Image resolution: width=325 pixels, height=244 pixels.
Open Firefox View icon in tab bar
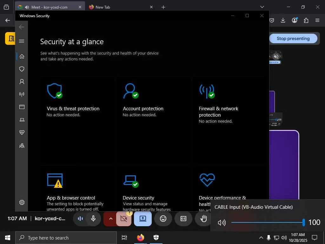(x=6, y=7)
